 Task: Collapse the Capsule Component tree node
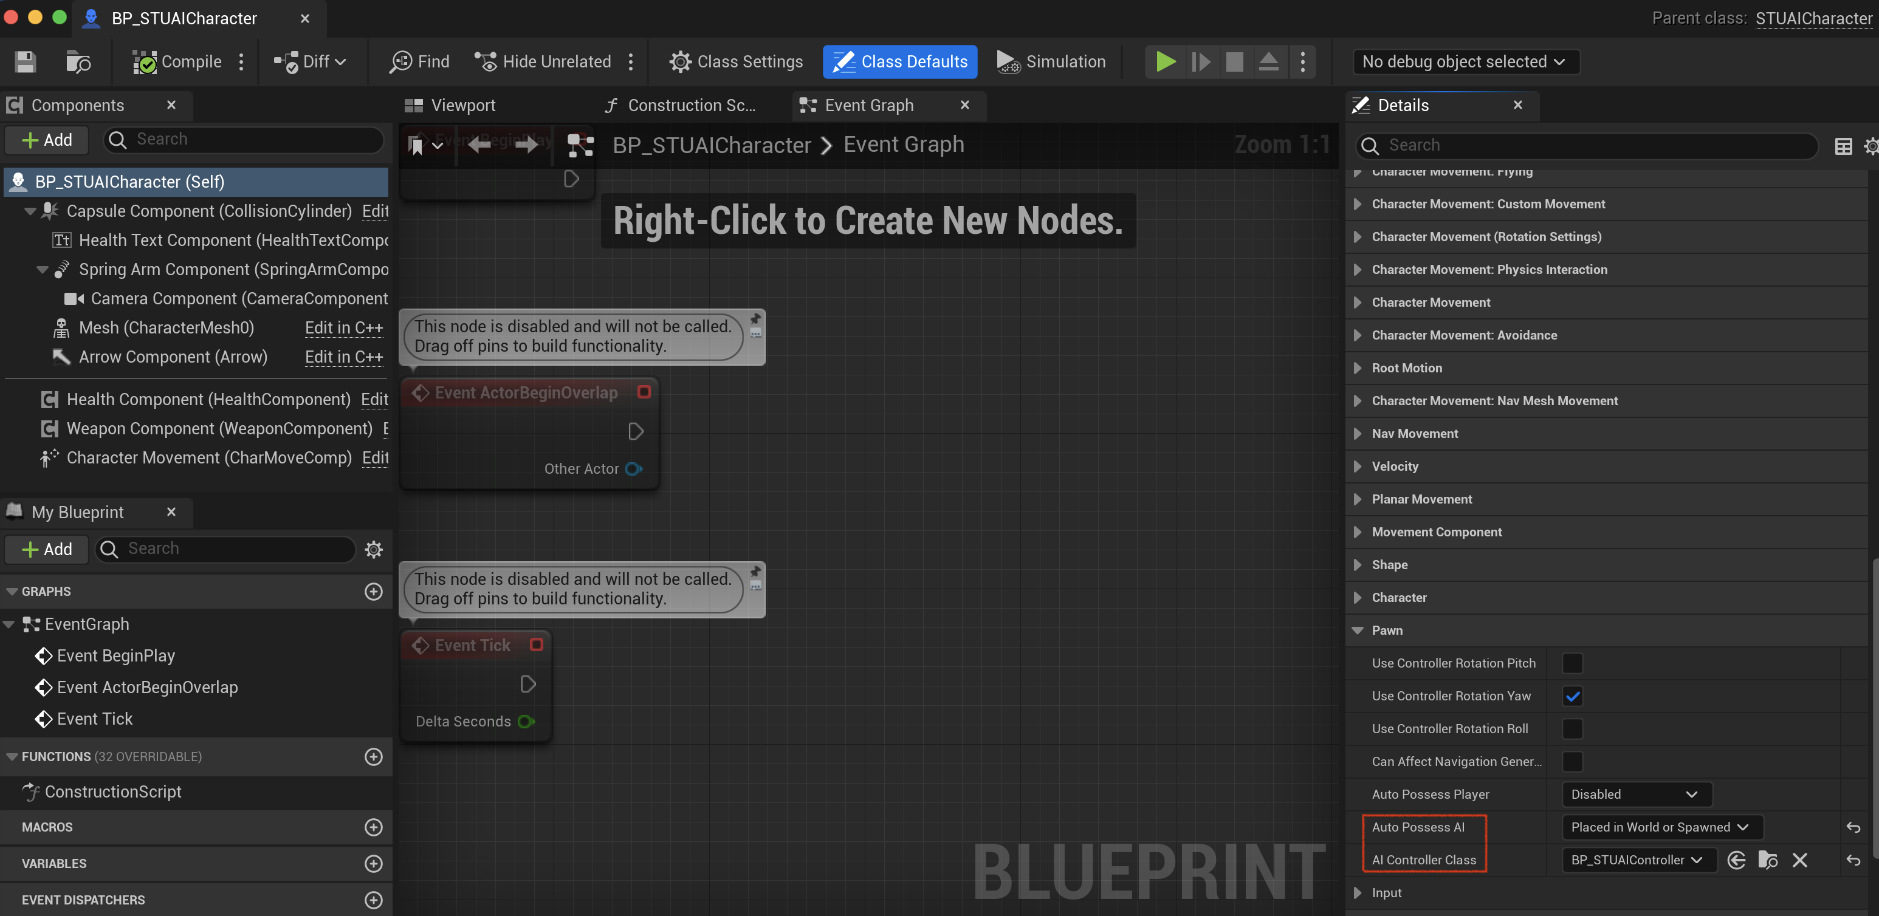pyautogui.click(x=30, y=211)
